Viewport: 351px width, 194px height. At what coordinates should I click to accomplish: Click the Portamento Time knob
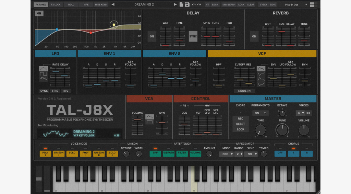point(261,130)
